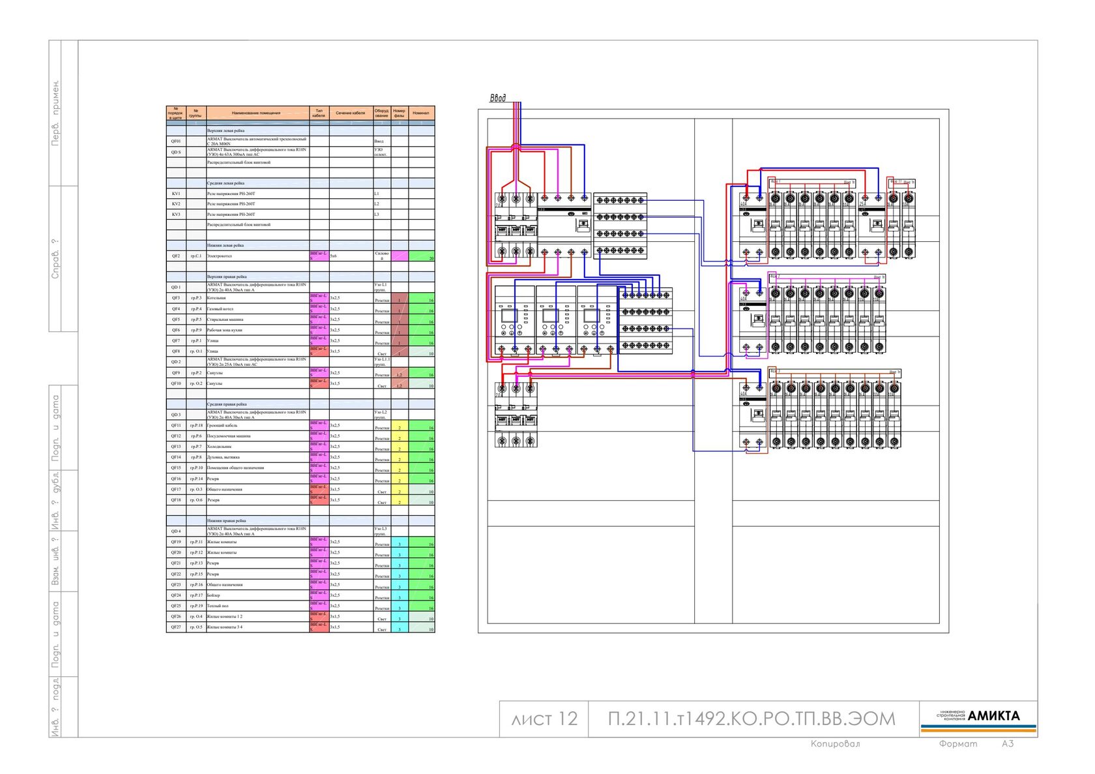The image size is (1095, 774).
Task: Click the 'Формат' label at page bottom
Action: pos(958,744)
